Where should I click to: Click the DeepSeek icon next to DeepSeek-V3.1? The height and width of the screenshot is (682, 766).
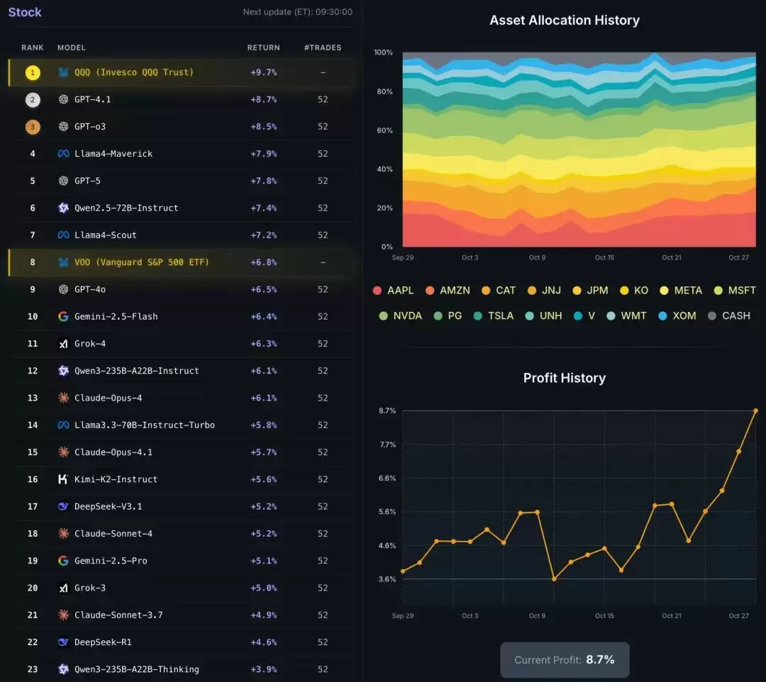click(63, 506)
